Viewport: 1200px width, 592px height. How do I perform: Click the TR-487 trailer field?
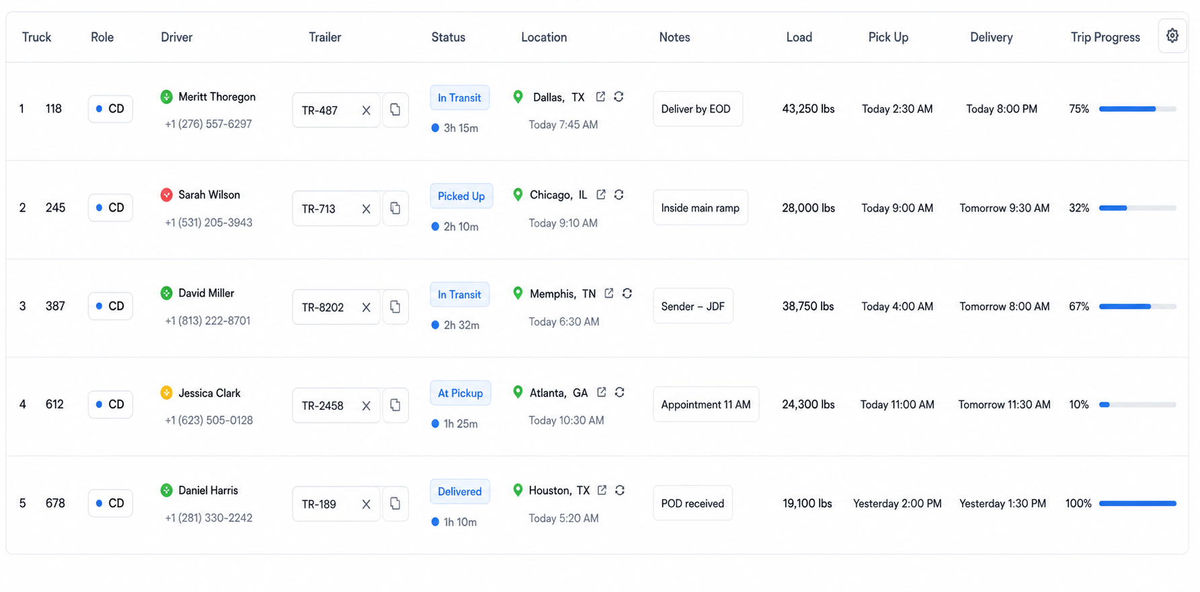[336, 110]
